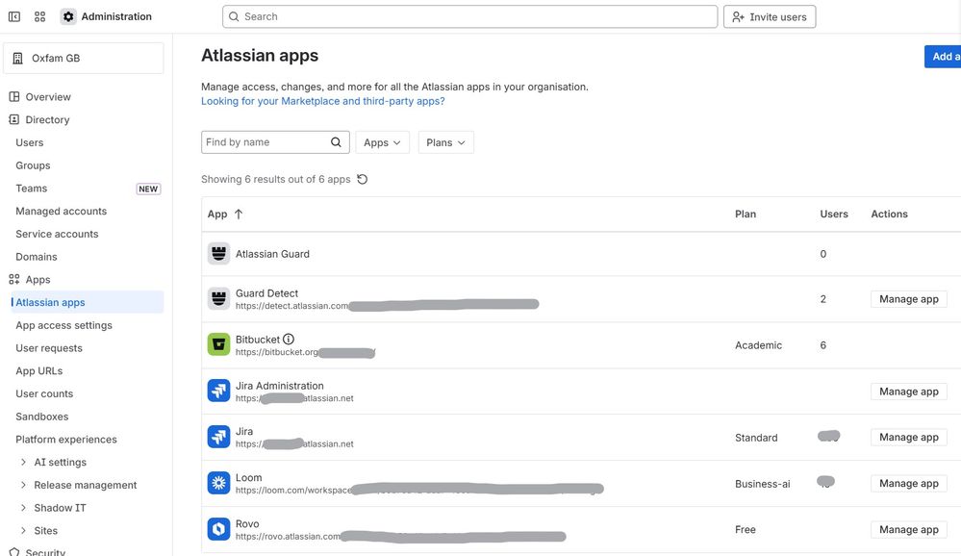Open the Bitbucket info icon
961x556 pixels.
[x=288, y=339]
